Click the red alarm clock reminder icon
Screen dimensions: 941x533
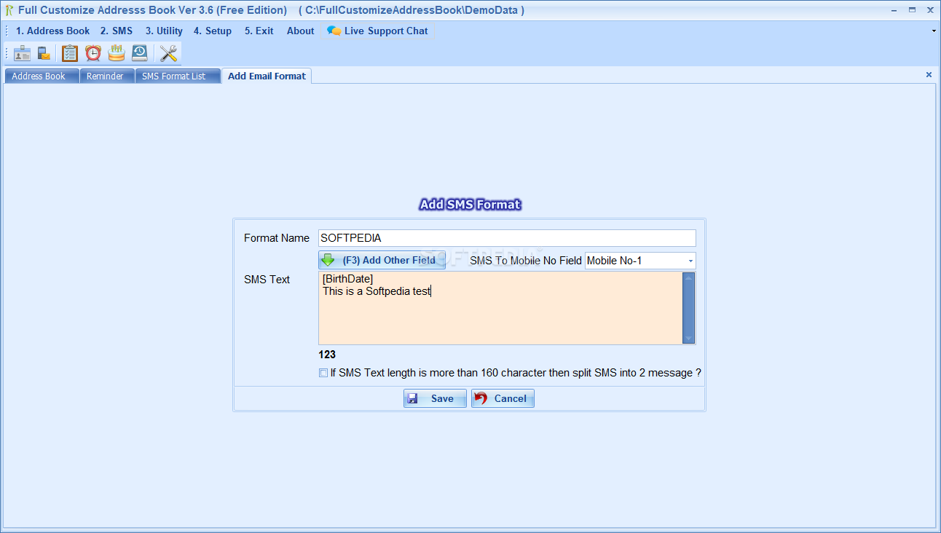[x=93, y=53]
